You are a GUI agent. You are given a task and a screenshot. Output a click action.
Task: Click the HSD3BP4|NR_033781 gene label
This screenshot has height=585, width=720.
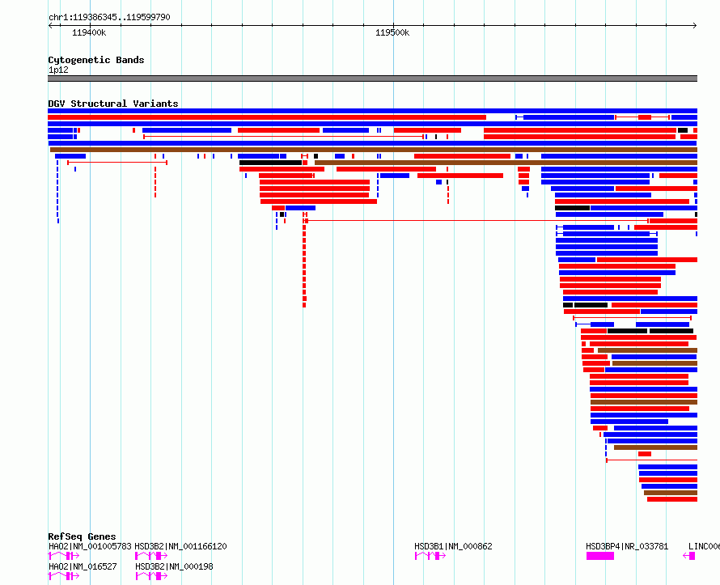pos(627,546)
